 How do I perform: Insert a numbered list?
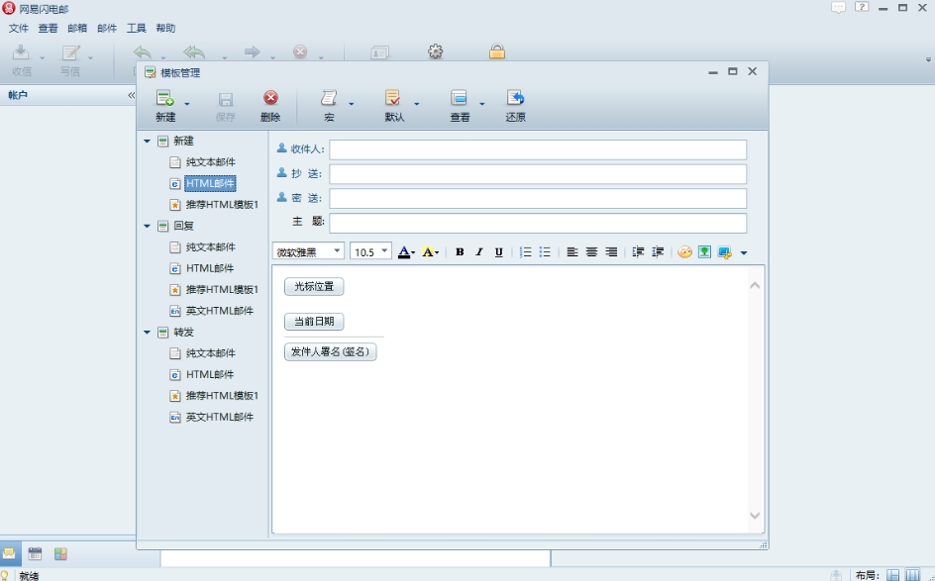526,252
